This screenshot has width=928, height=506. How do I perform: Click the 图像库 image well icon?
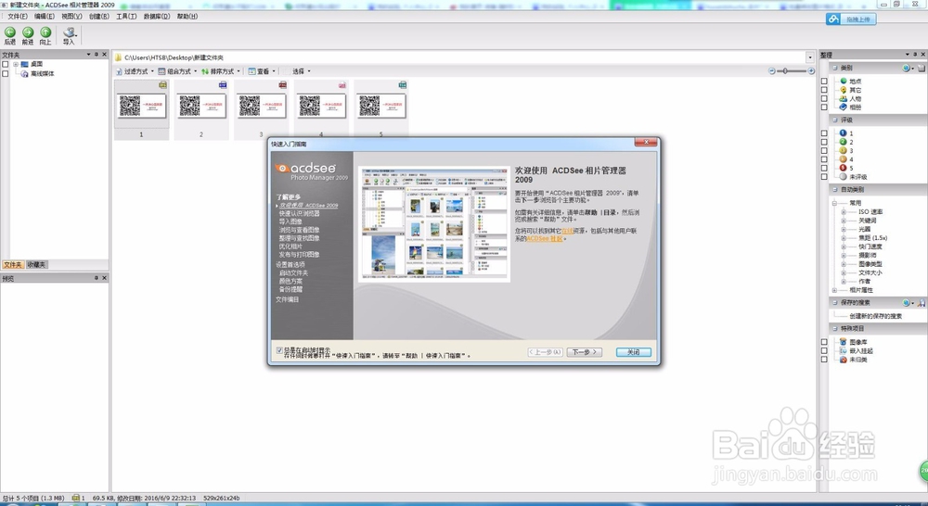(844, 342)
